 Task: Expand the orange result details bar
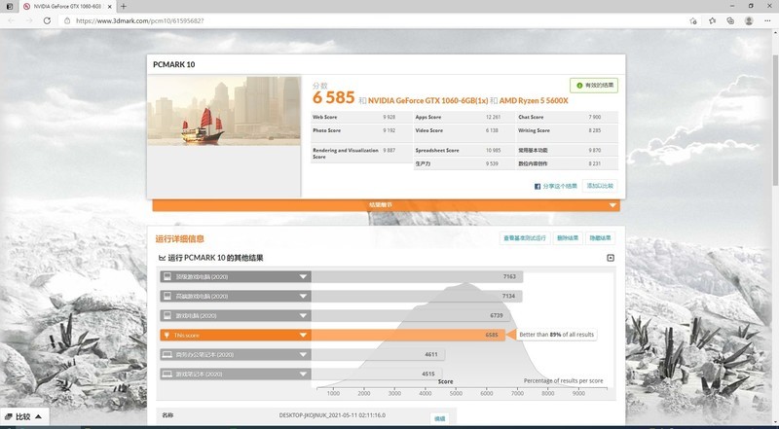tap(386, 205)
